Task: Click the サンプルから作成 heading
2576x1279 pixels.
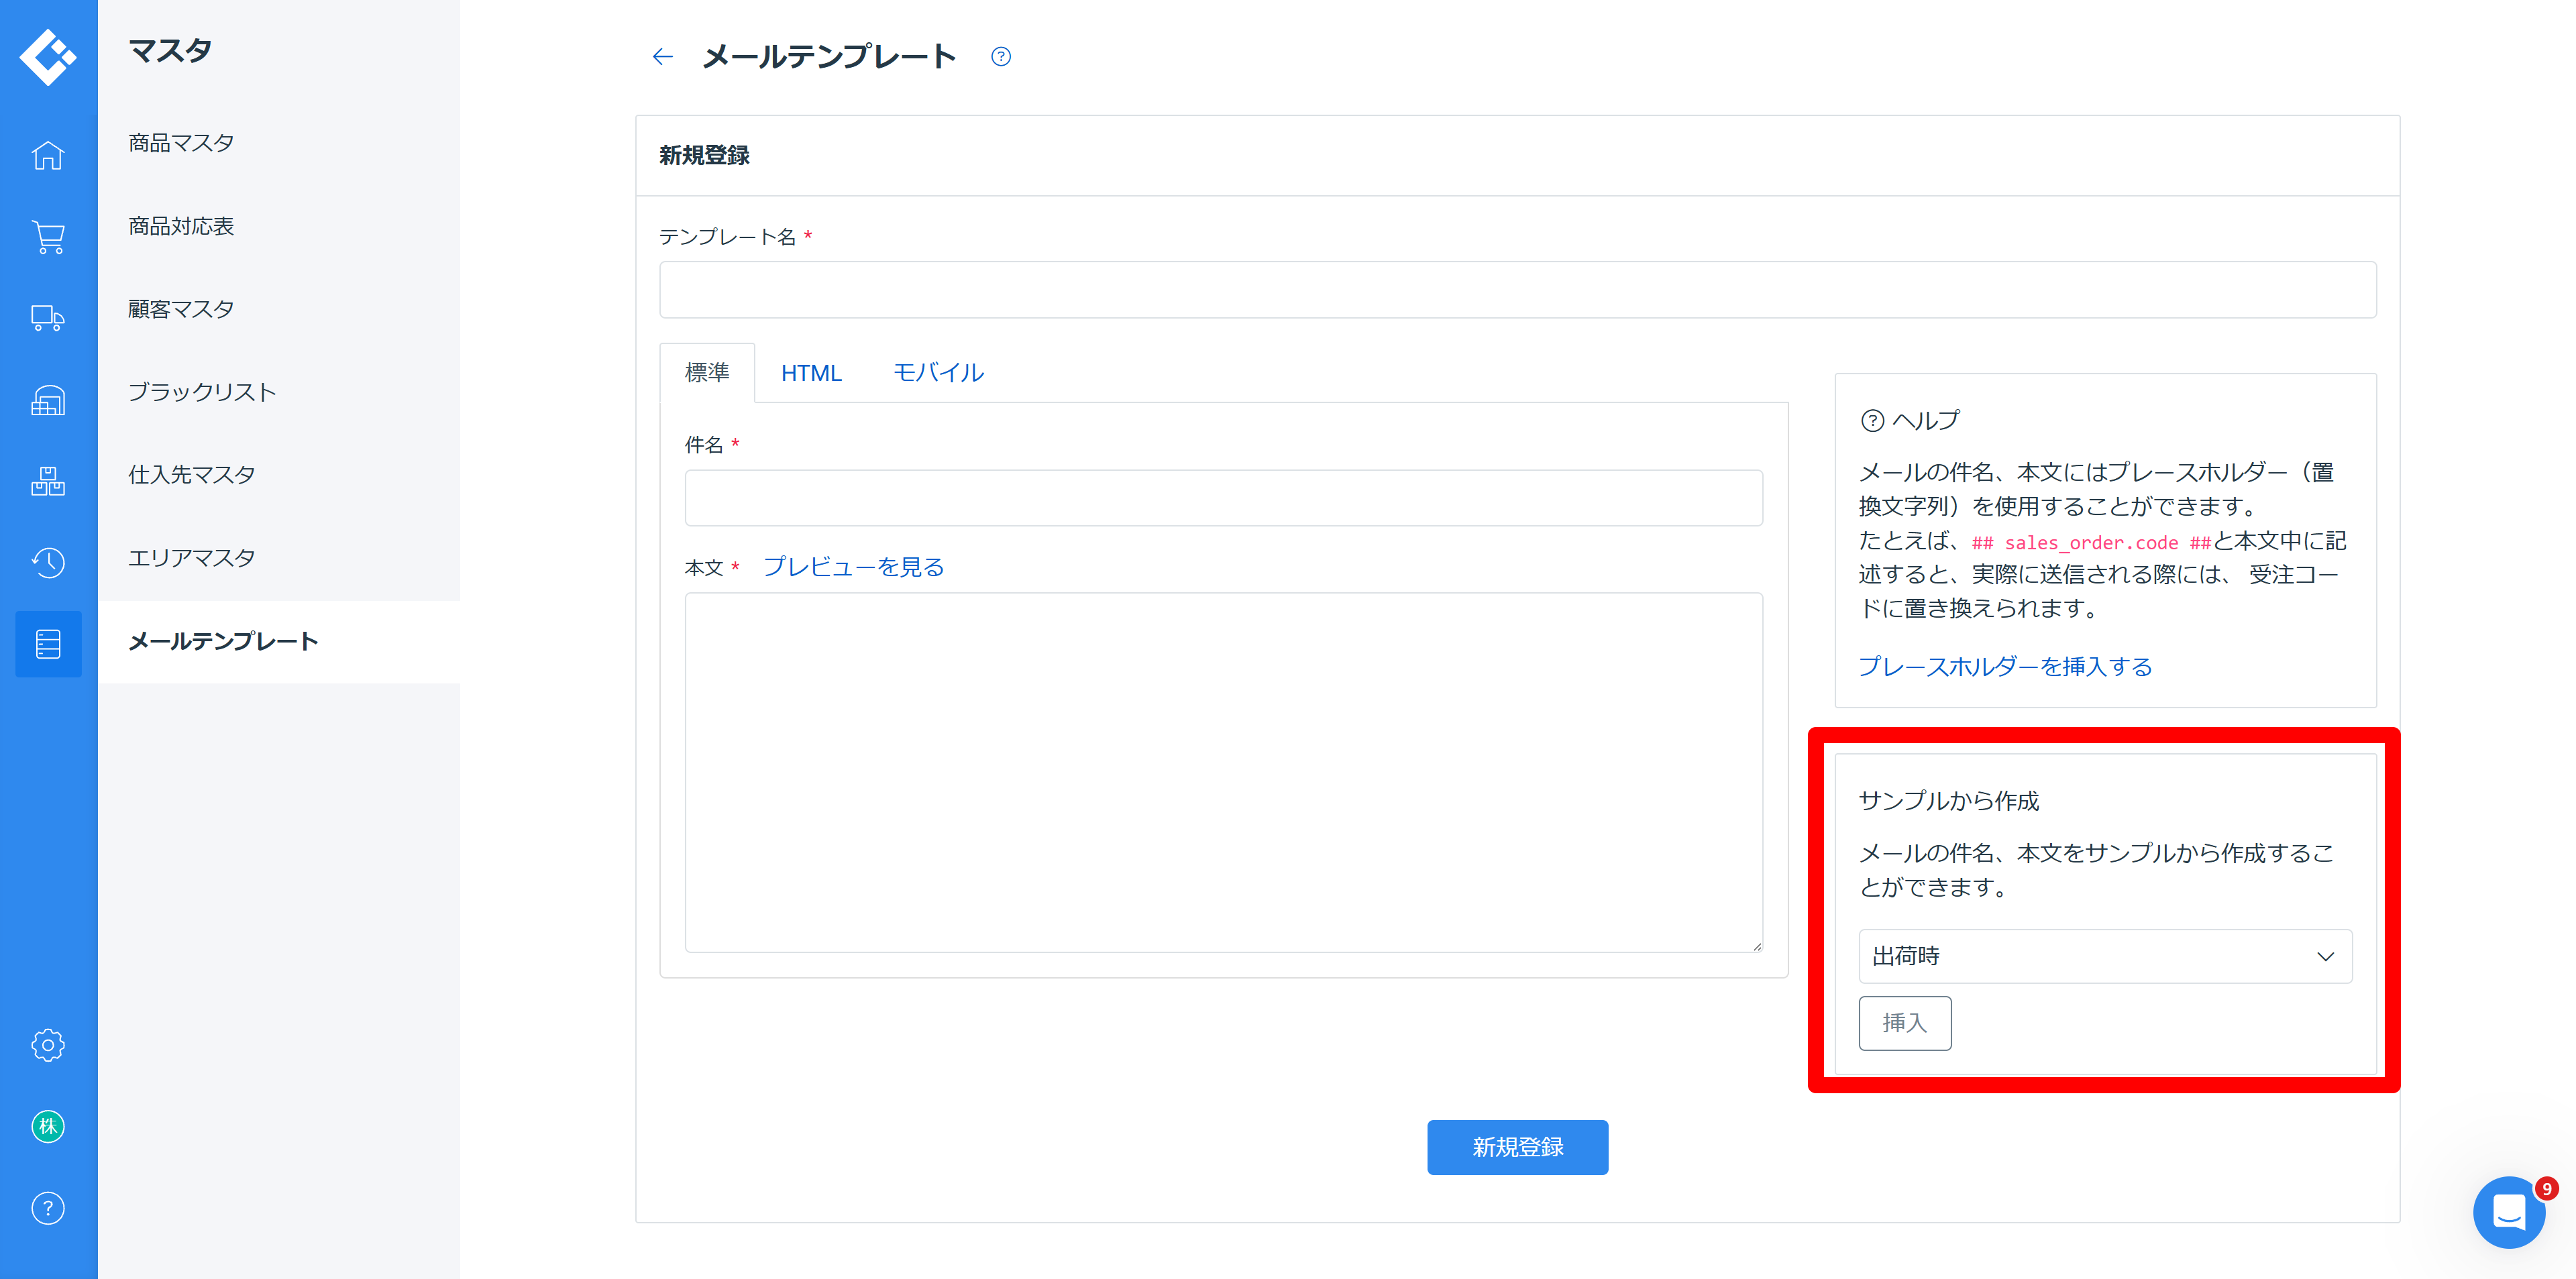Action: 1948,801
